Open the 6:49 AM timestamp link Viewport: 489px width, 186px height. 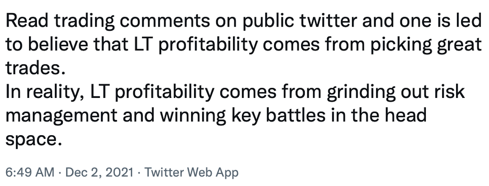tap(30, 172)
